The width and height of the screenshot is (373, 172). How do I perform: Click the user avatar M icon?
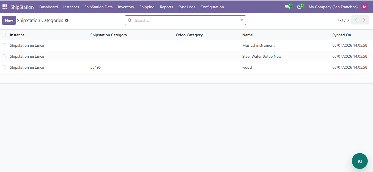365,7
